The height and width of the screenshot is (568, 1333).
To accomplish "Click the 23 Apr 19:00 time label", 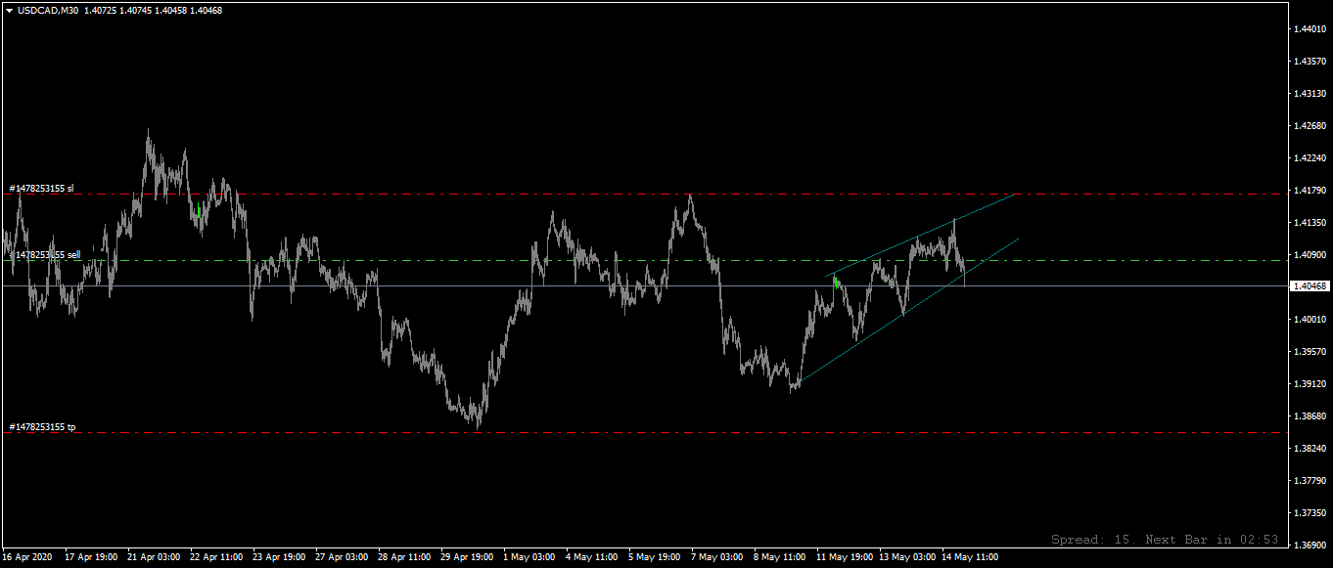I will [278, 557].
